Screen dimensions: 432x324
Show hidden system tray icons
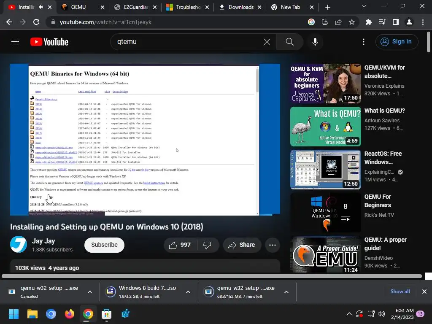click(349, 314)
